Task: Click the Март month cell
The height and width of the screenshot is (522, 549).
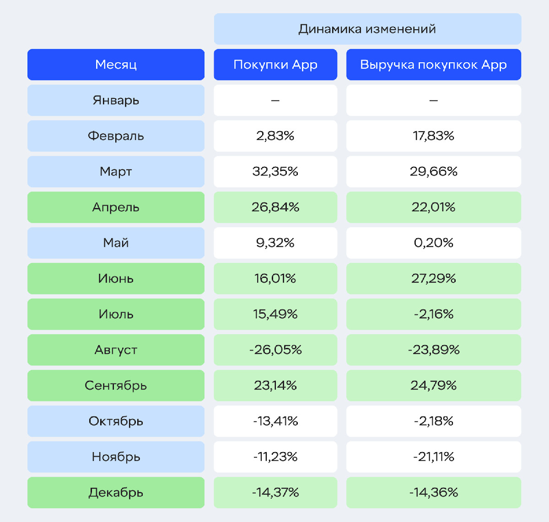Action: 116,171
